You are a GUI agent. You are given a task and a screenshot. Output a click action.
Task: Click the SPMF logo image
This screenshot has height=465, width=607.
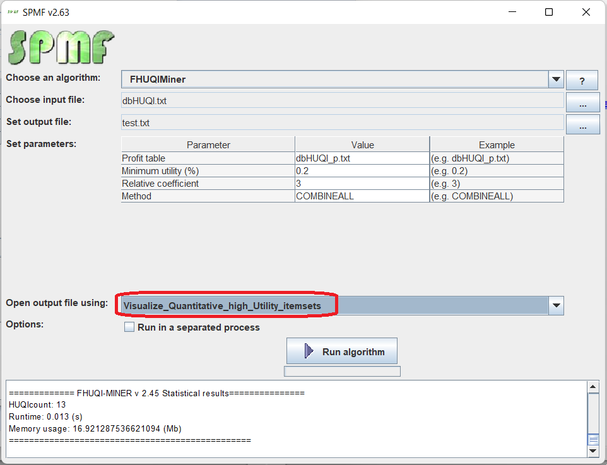(61, 47)
